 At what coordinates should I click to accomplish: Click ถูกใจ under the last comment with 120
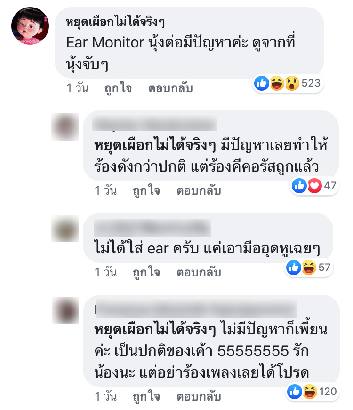click(146, 396)
